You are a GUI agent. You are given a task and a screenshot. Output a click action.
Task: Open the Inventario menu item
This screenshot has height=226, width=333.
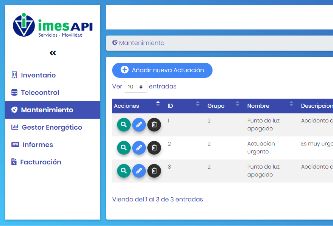38,75
